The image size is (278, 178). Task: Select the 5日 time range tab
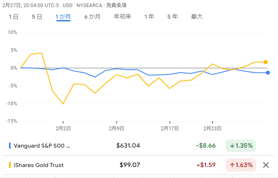tap(37, 17)
